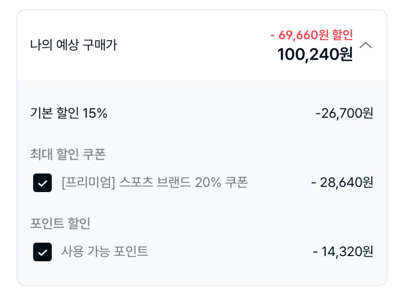Click the 최대 할인 쿠폰 section heading
The image size is (404, 295).
click(67, 154)
